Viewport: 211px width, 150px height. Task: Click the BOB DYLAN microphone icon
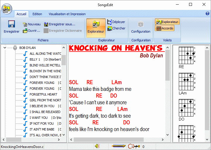click(15, 48)
